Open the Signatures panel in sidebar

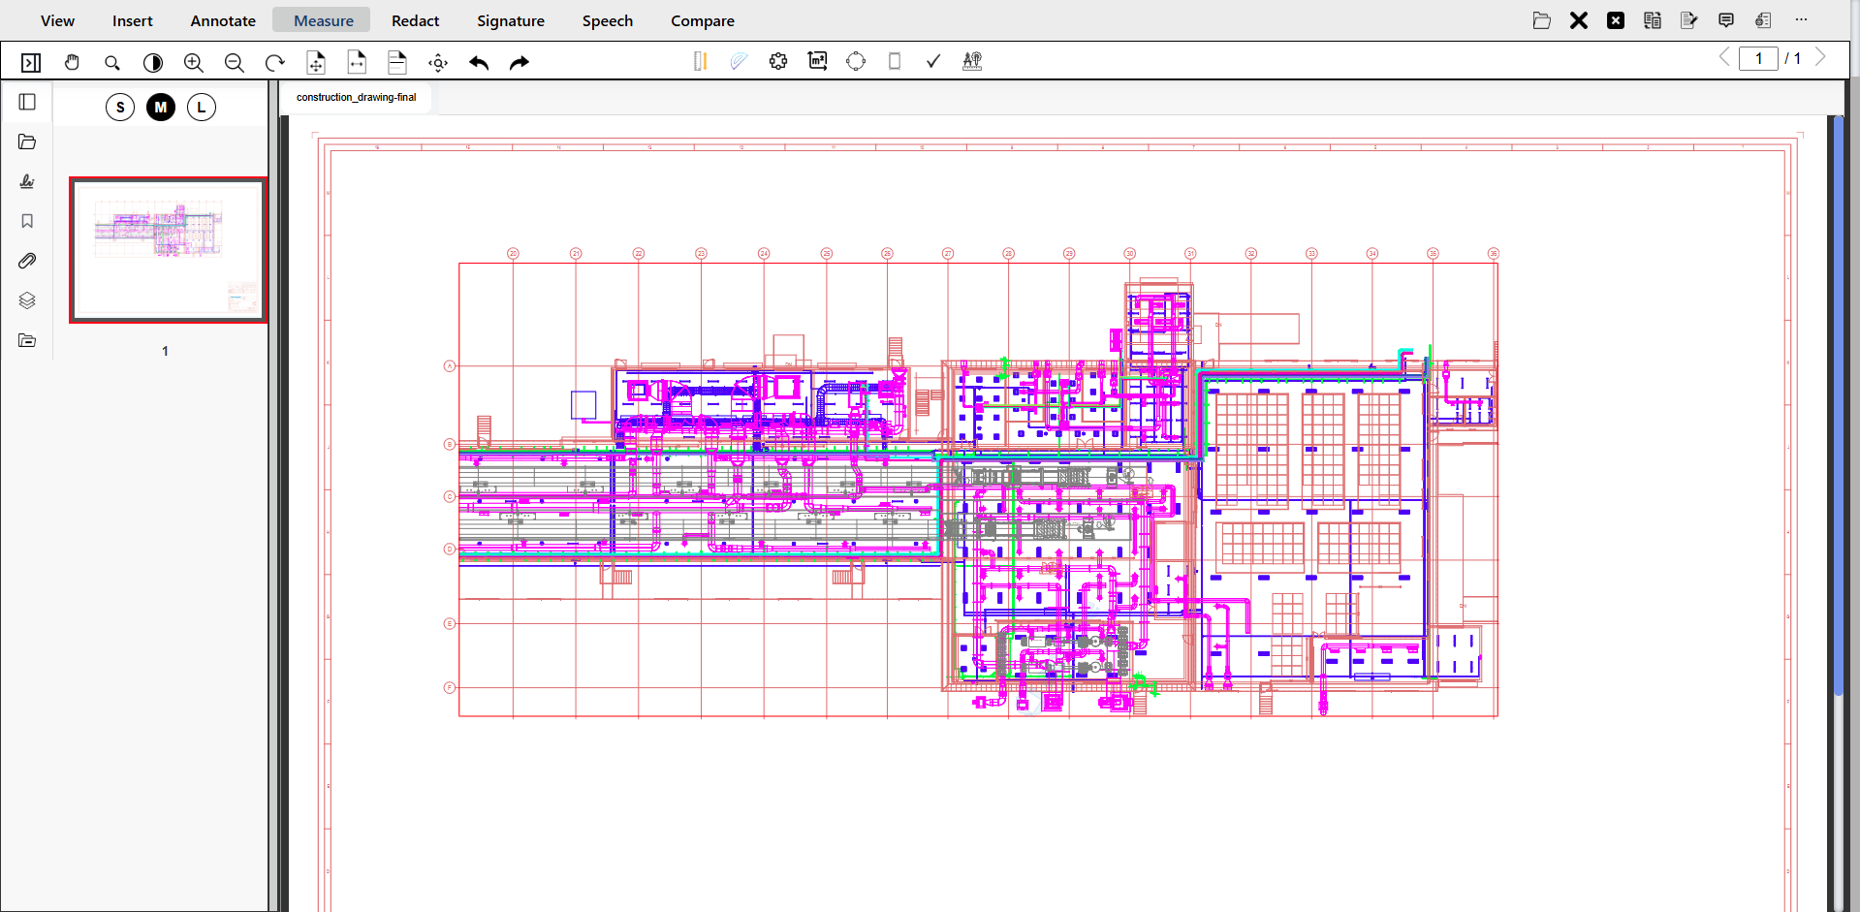pyautogui.click(x=27, y=181)
